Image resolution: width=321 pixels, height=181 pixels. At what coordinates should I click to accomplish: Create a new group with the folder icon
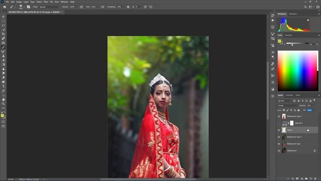(306, 179)
